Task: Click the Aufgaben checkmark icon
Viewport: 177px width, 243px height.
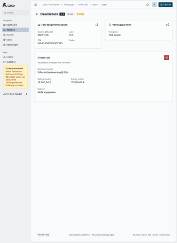Action: tap(4, 62)
